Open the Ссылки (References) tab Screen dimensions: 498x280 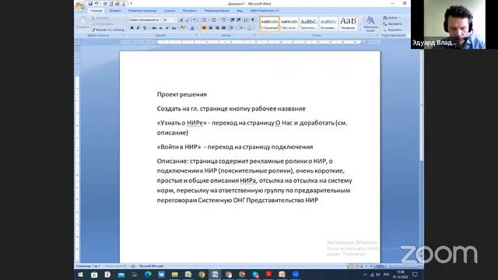(x=170, y=11)
